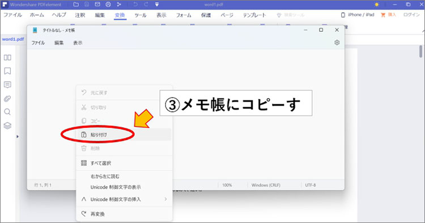
Task: Toggle the sun theme icon in PDFelement title bar
Action: (x=376, y=5)
